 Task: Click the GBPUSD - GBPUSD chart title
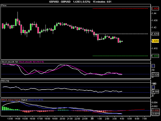click(60, 2)
